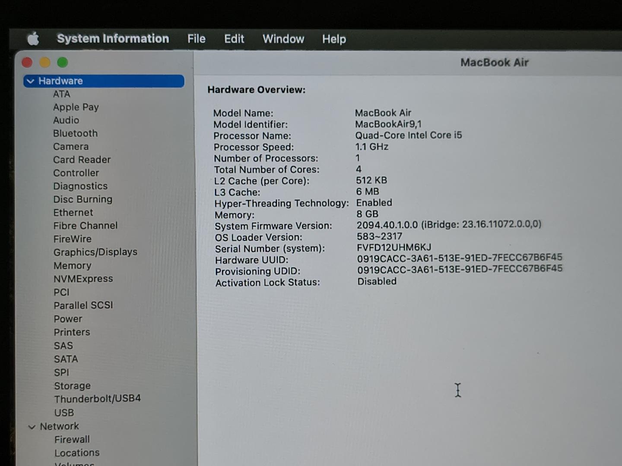Select the Memory sidebar item
The image size is (622, 466).
[72, 265]
